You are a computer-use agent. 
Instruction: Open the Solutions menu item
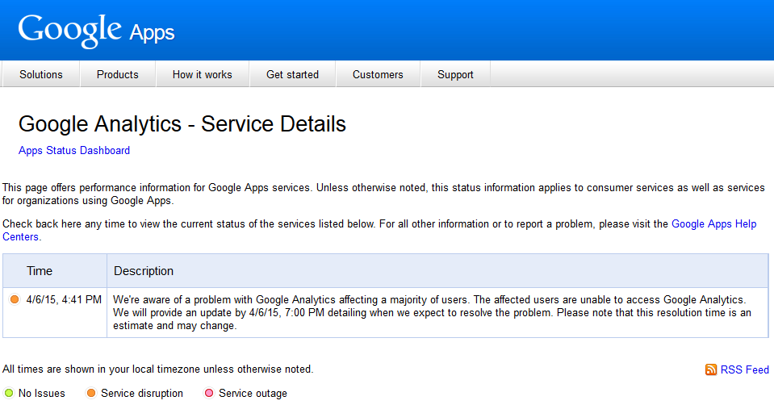tap(41, 74)
